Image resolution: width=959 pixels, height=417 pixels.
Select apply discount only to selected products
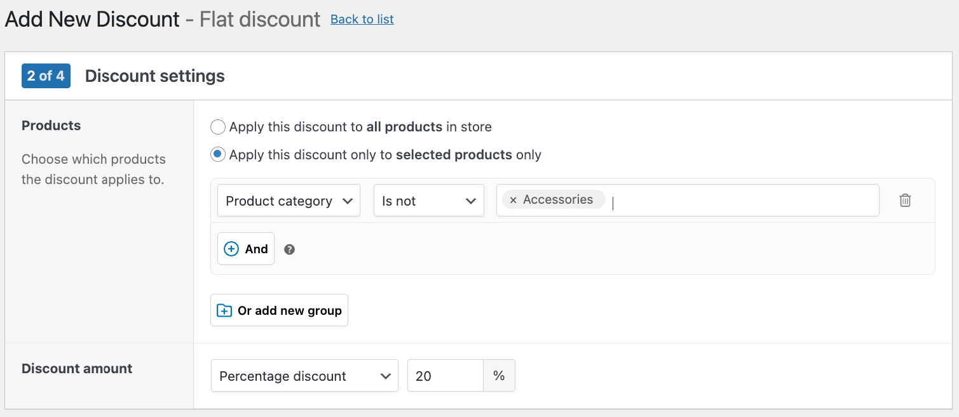coord(218,154)
